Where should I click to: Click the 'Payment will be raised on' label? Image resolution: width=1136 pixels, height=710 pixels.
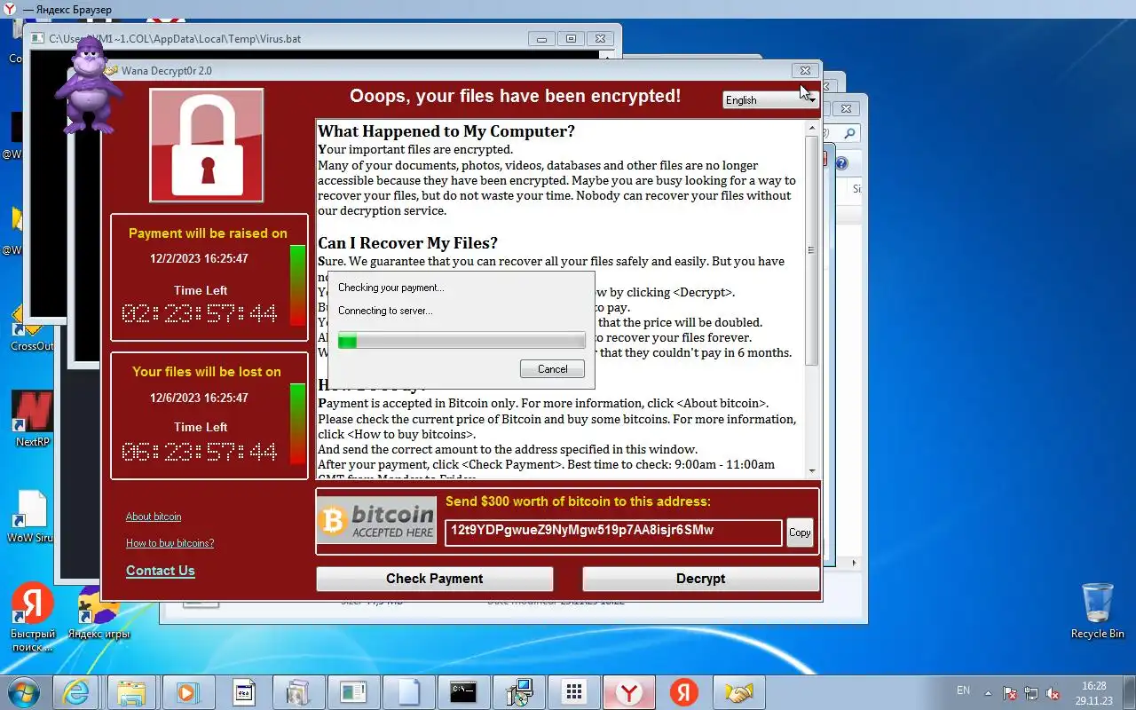coord(208,233)
